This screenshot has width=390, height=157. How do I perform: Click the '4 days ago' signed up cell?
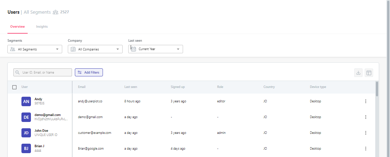click(178, 149)
